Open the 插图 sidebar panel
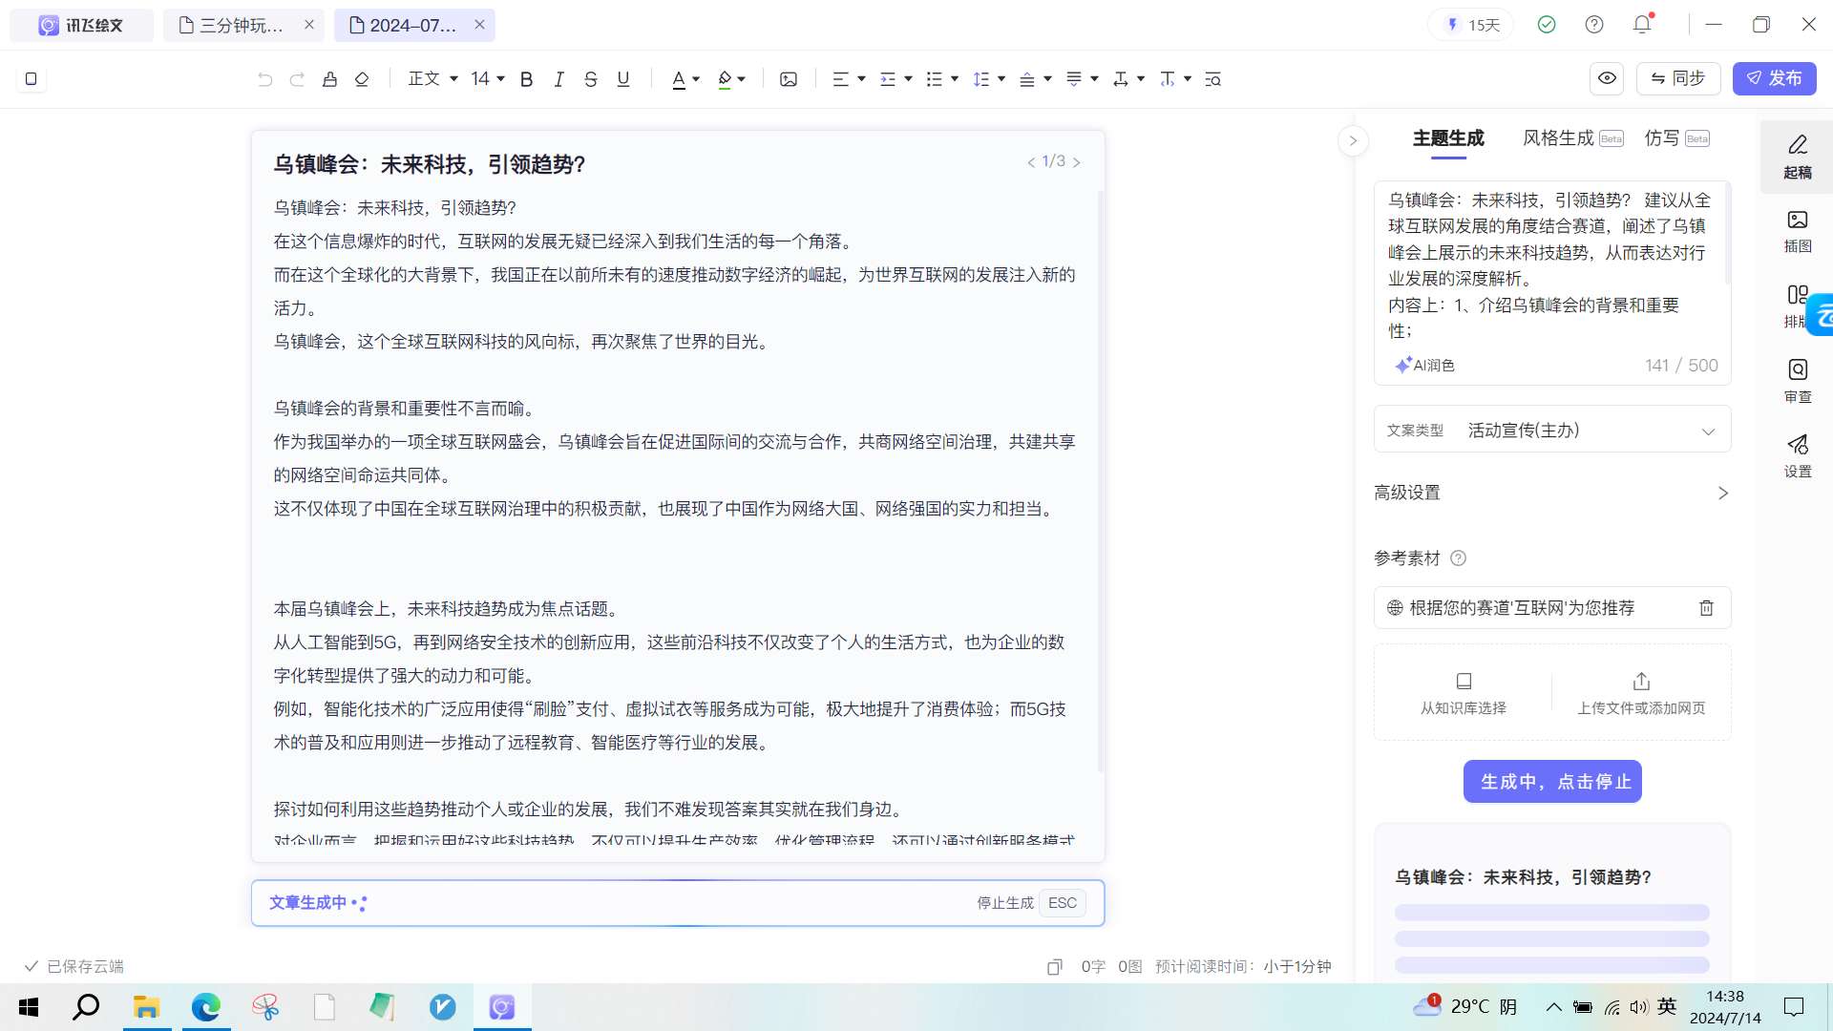Screen dimensions: 1833x1031 click(1797, 231)
